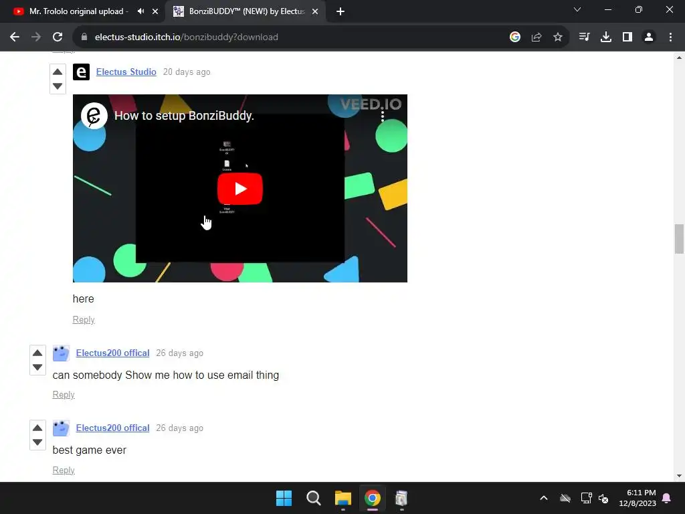Open the Windows Start menu
This screenshot has width=685, height=514.
tap(284, 498)
